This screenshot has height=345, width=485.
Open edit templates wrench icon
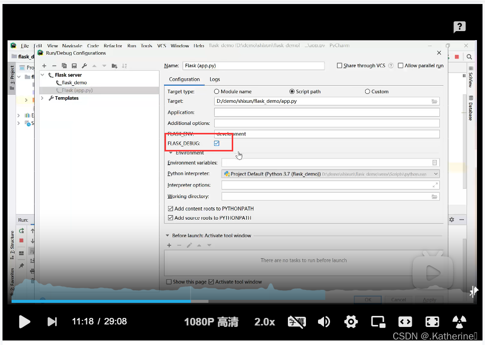click(84, 66)
